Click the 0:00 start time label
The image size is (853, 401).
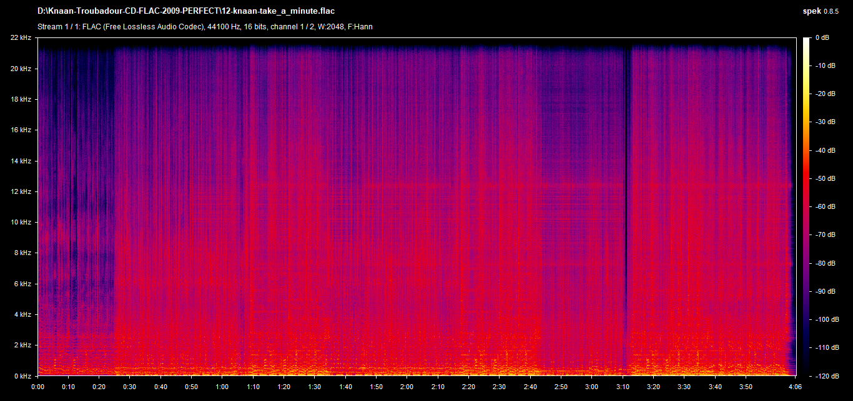pyautogui.click(x=37, y=386)
